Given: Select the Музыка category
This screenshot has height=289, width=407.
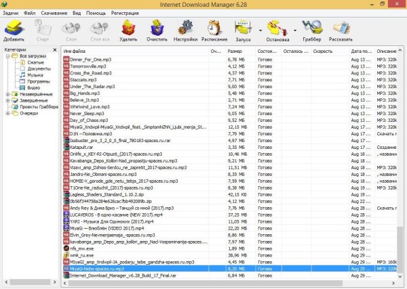Looking at the screenshot, I should (x=35, y=75).
